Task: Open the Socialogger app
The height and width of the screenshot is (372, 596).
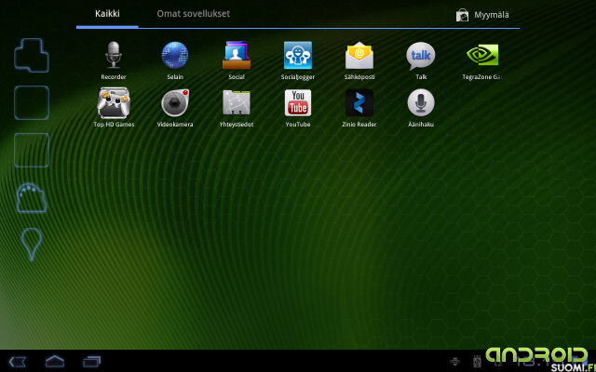Action: click(298, 60)
